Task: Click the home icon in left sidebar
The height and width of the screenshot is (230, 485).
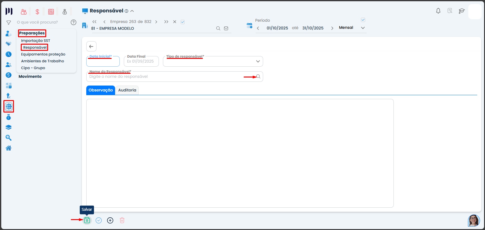Action: pyautogui.click(x=9, y=148)
